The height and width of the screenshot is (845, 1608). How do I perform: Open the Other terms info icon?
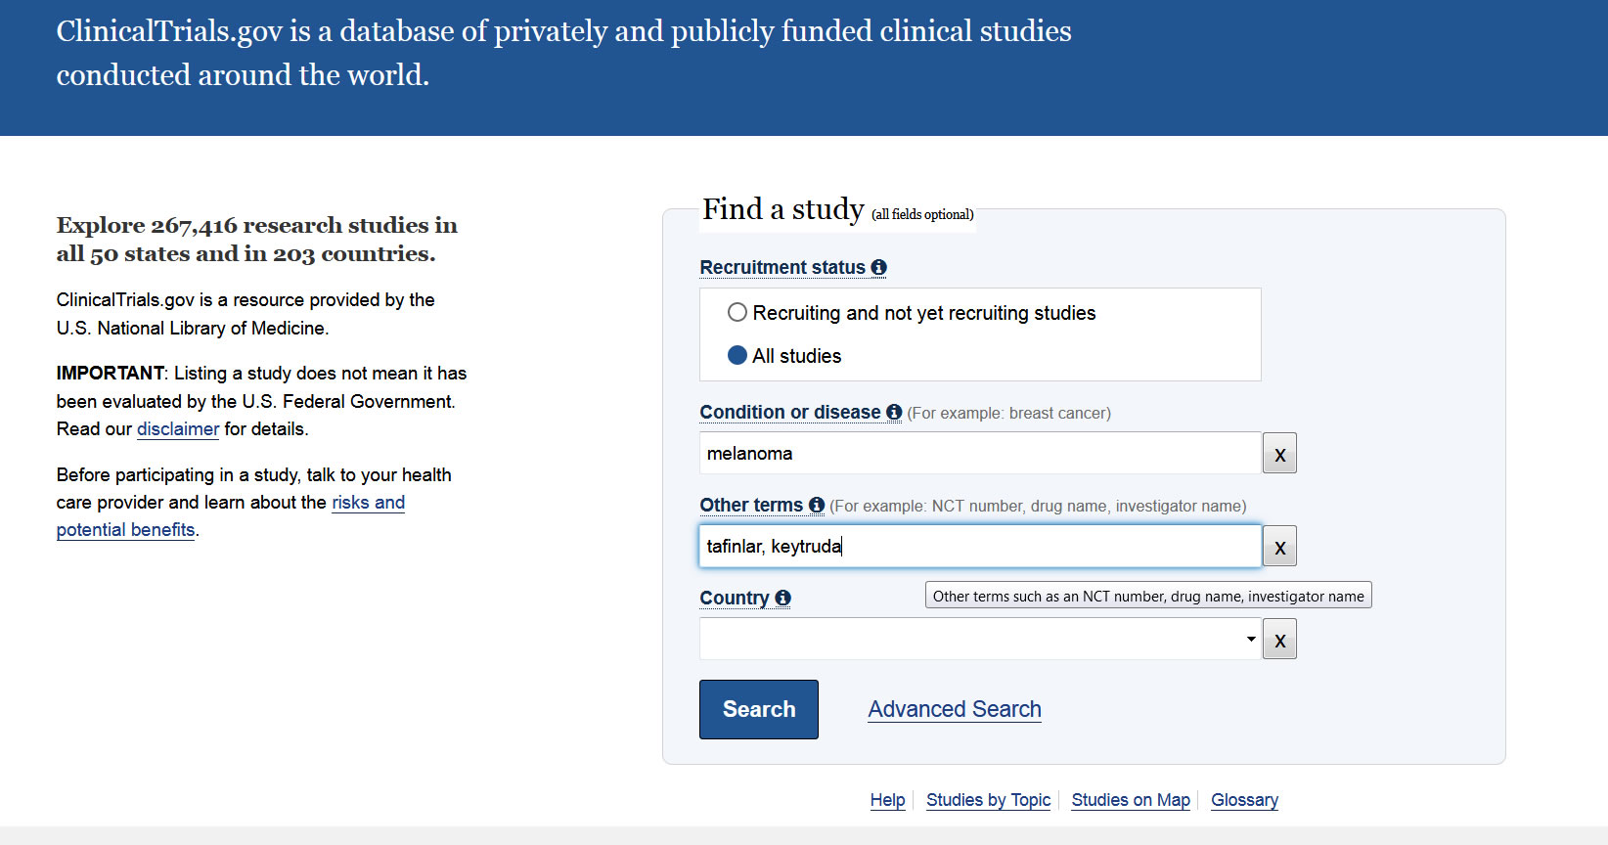tap(817, 505)
